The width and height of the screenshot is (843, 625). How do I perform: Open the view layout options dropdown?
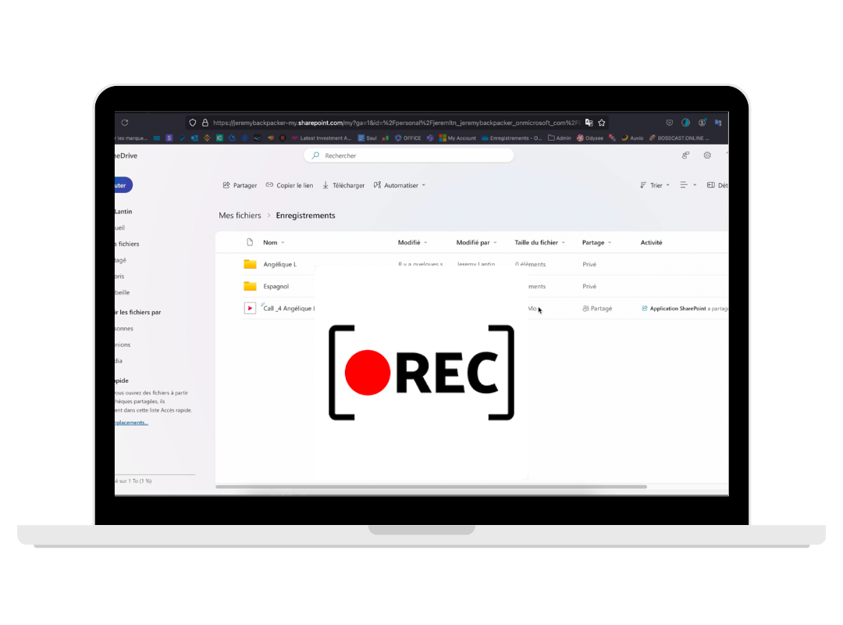(686, 185)
